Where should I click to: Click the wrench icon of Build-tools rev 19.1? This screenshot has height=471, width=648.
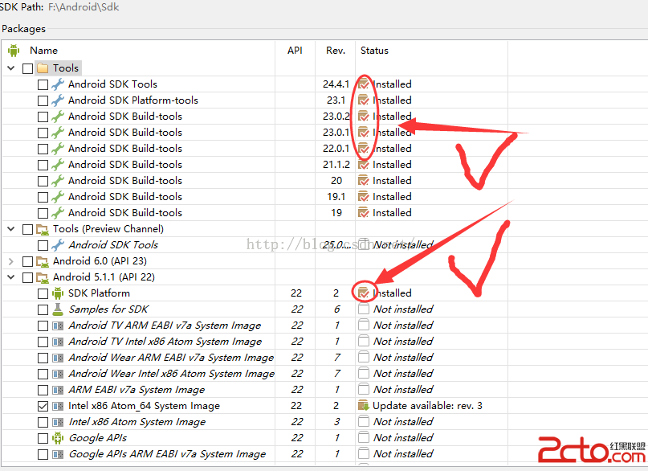point(58,197)
